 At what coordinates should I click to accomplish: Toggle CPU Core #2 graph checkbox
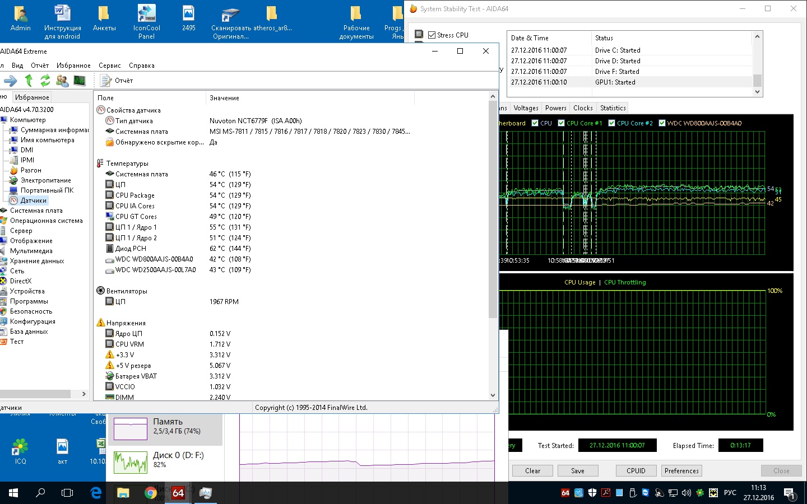(611, 123)
